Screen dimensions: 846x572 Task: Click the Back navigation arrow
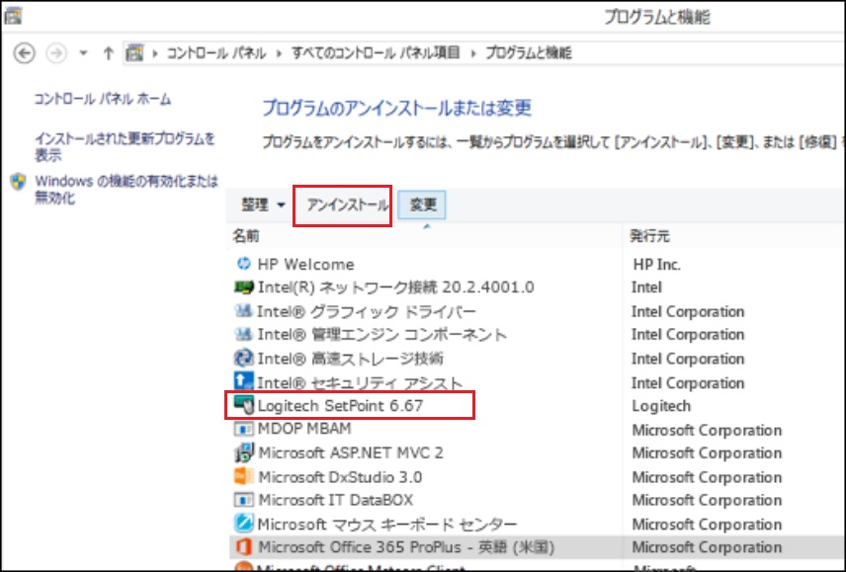tap(24, 53)
